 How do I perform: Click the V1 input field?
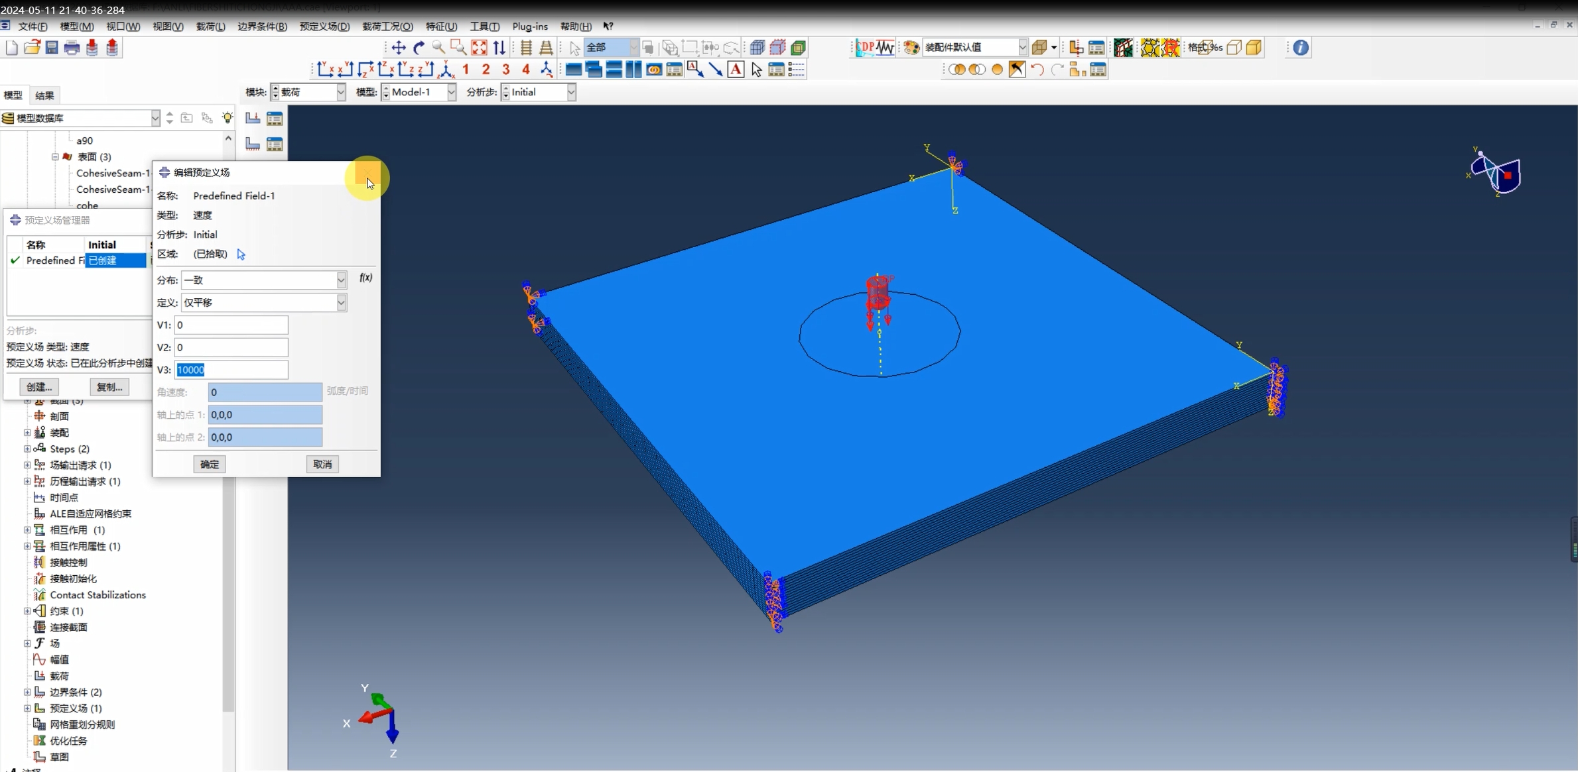click(x=231, y=325)
